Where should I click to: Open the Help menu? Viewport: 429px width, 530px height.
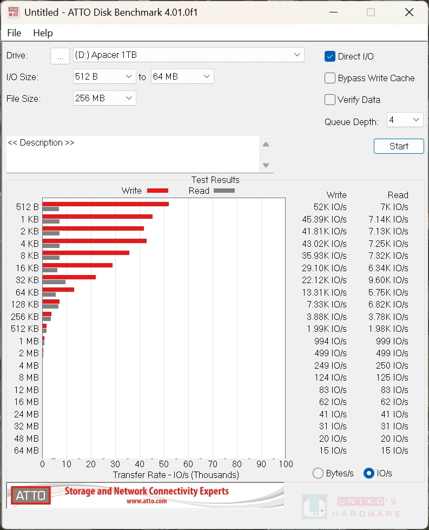click(x=43, y=33)
